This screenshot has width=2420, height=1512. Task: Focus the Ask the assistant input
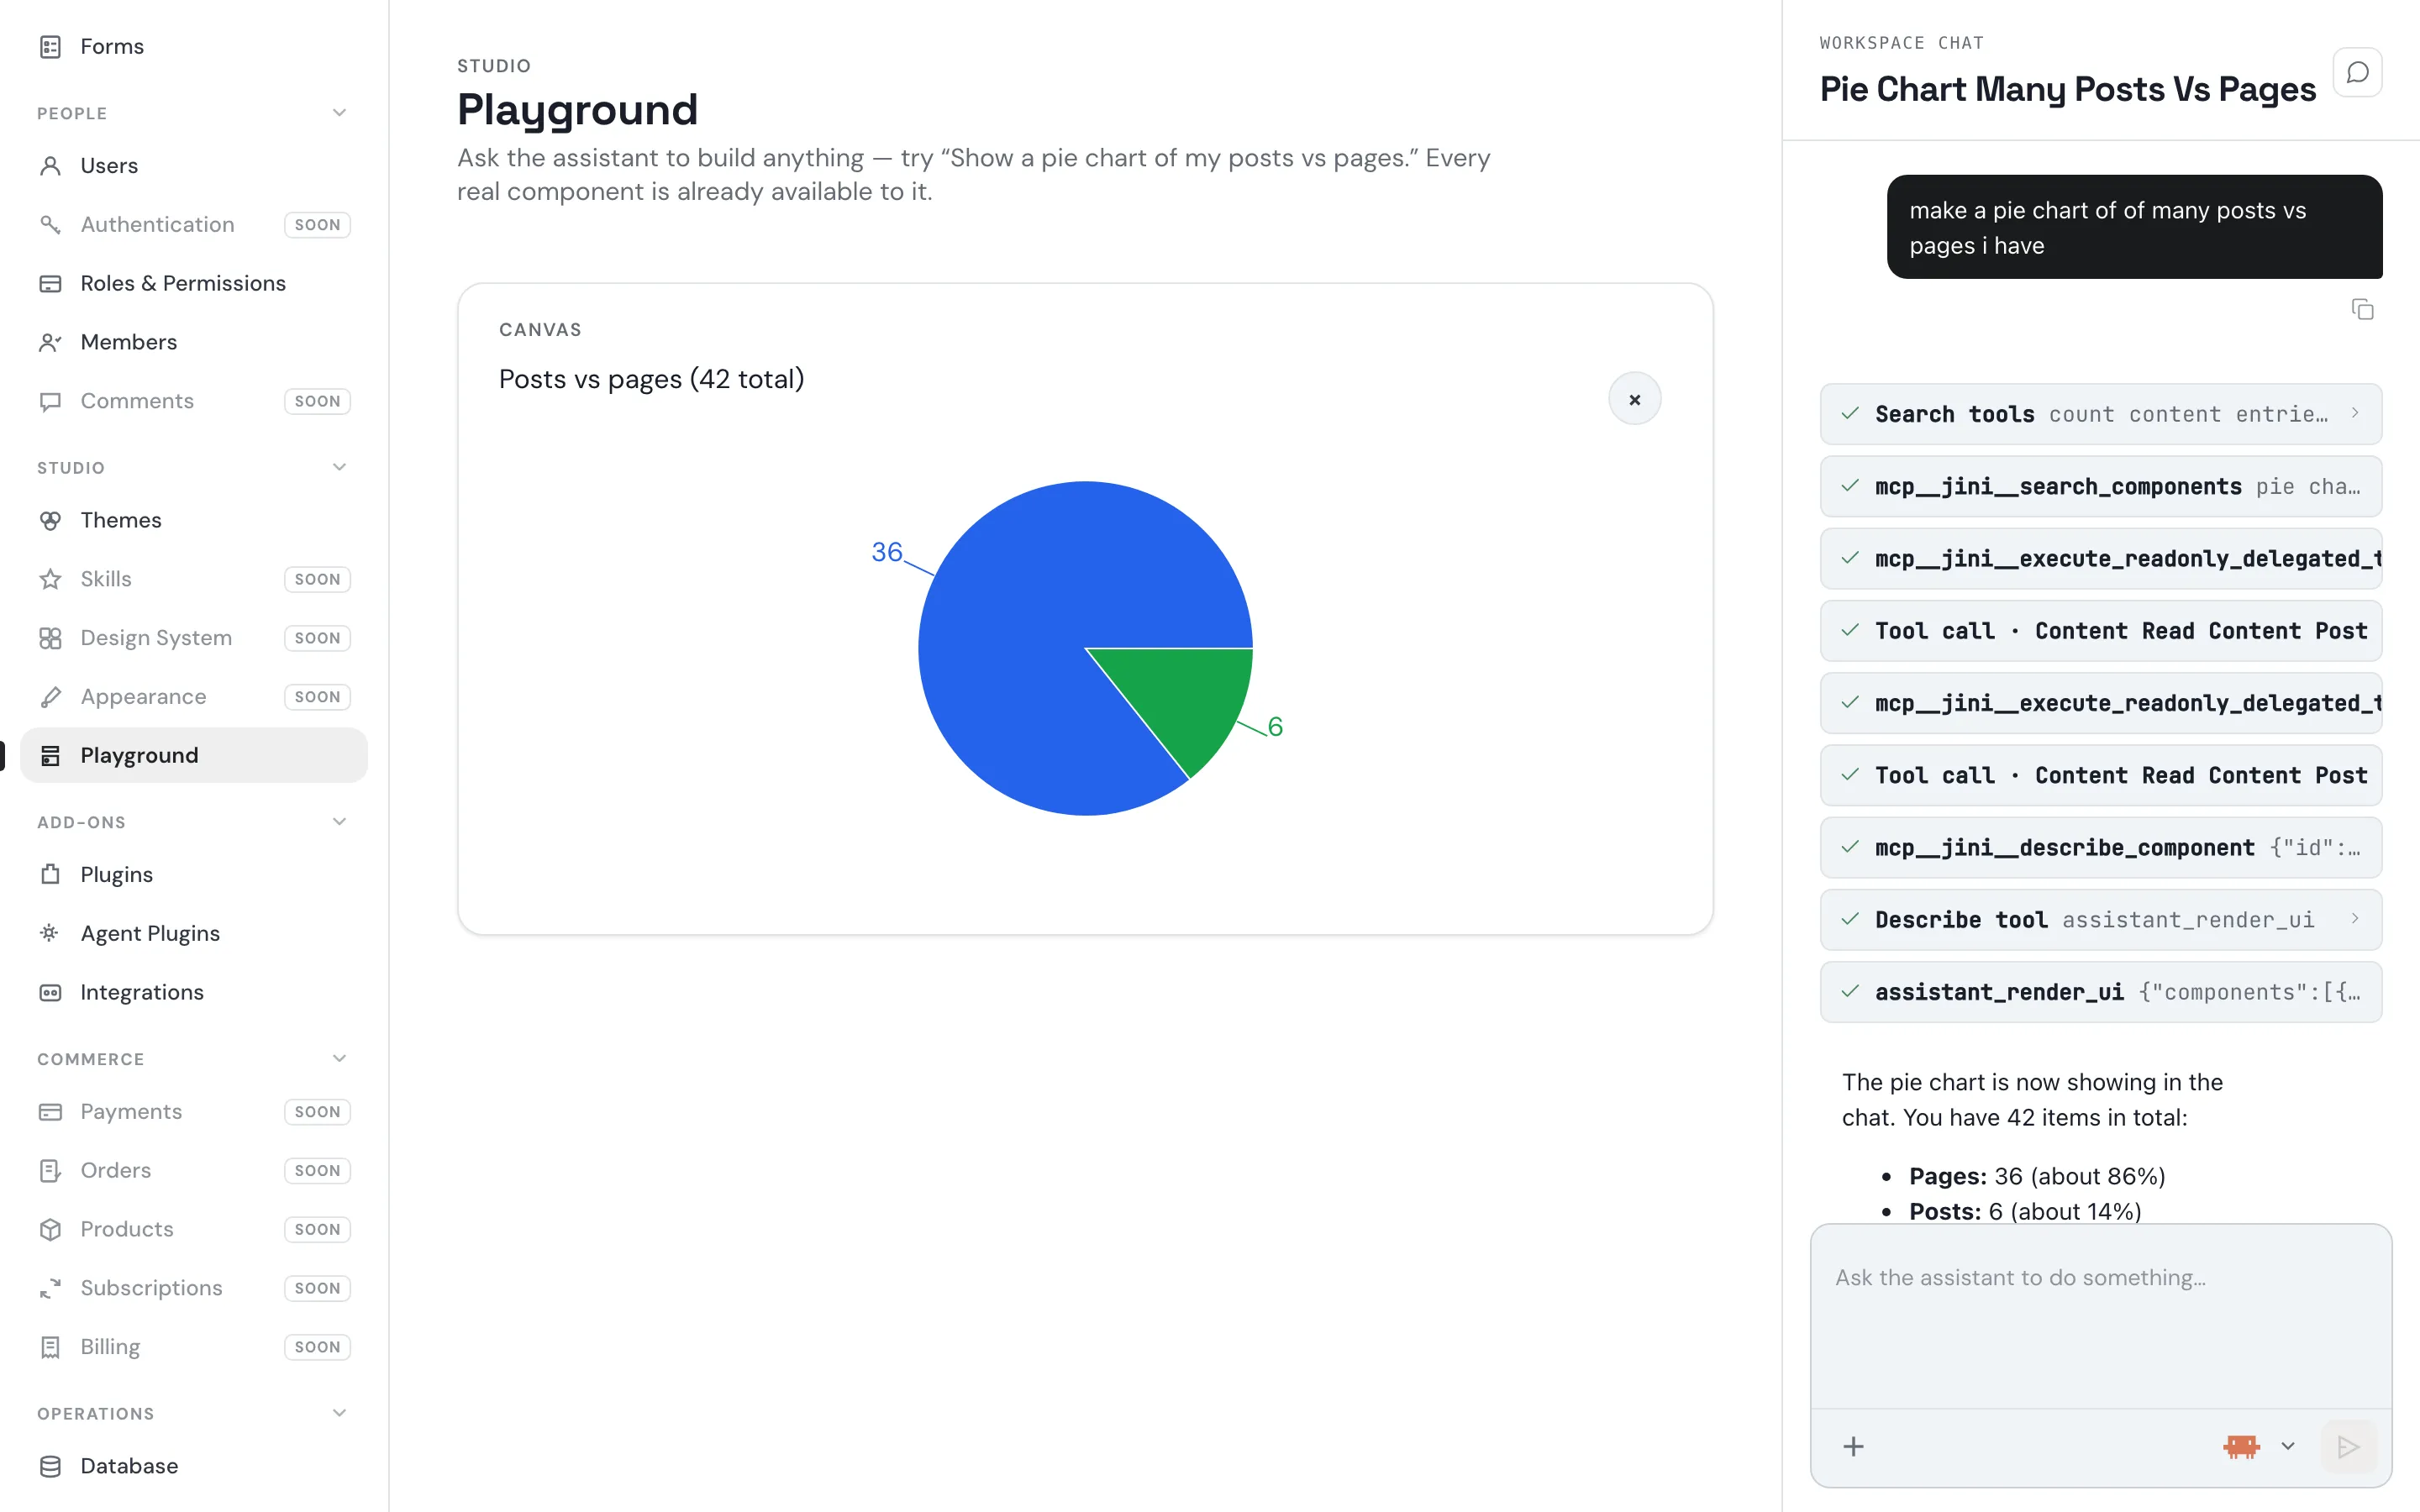(x=2100, y=1316)
